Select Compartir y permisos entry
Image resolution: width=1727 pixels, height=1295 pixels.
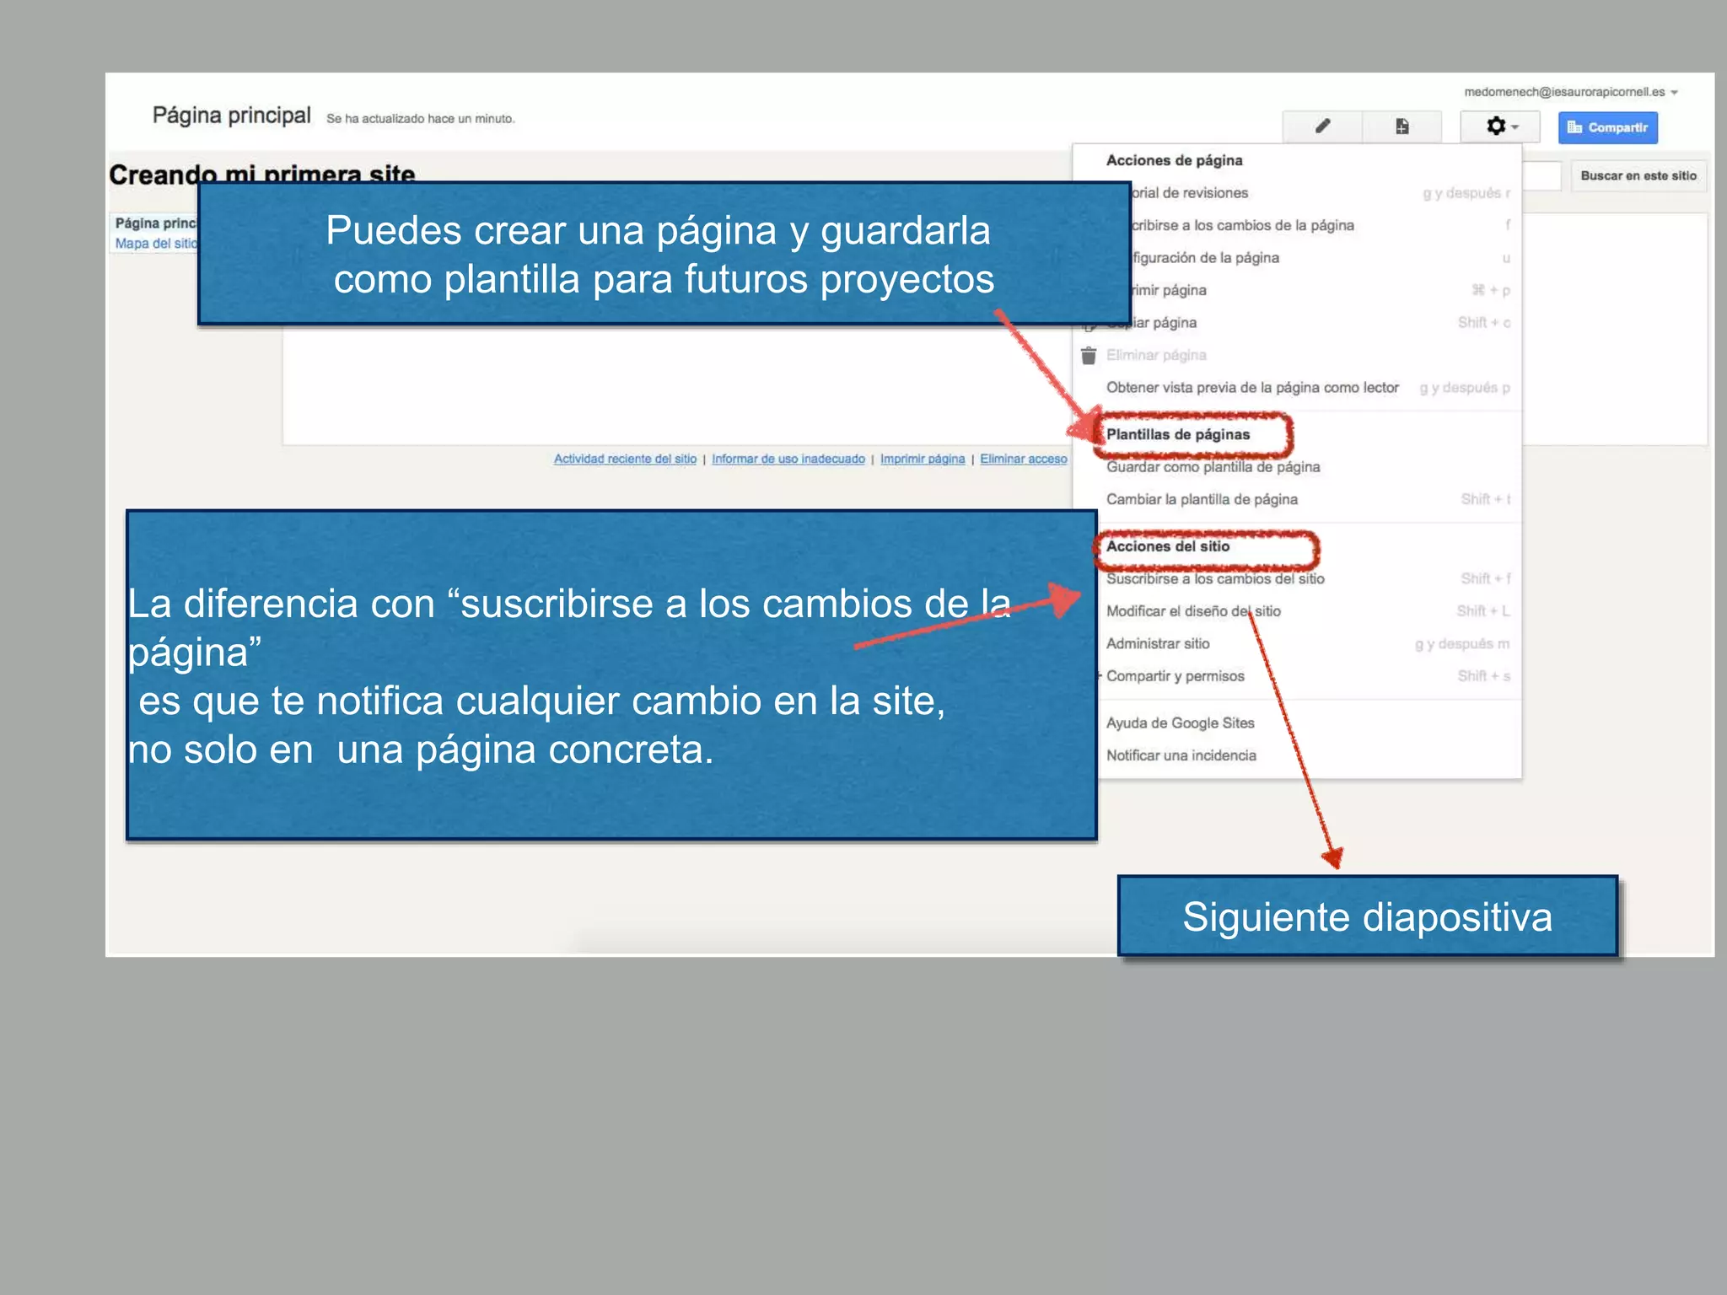[1309, 676]
